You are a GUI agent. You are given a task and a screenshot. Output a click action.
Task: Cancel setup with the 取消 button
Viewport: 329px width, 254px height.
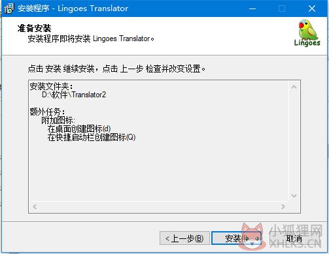point(294,238)
